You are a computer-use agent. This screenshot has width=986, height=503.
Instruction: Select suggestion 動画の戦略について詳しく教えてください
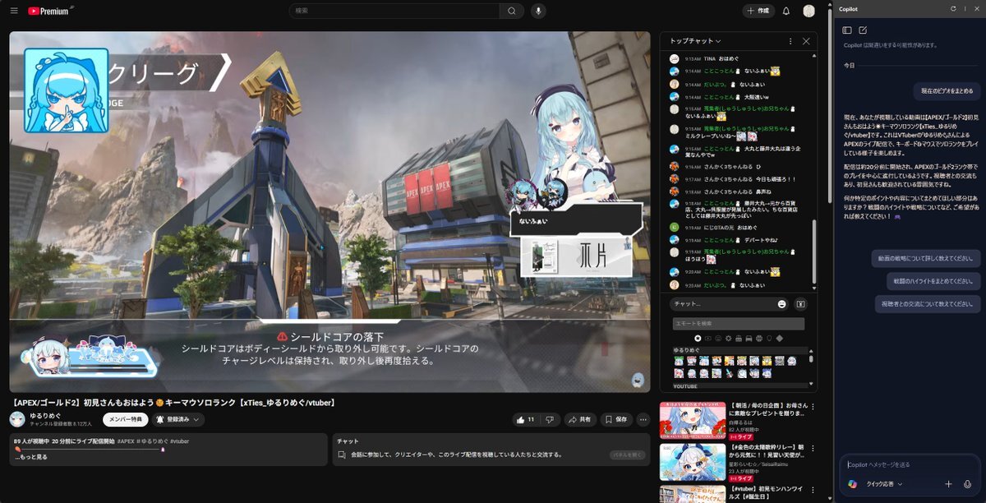pos(926,258)
